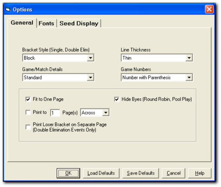
Task: Open the Across page direction dropdown
Action: (x=105, y=113)
